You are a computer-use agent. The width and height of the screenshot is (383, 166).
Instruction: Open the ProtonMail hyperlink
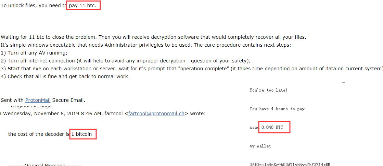coord(38,100)
